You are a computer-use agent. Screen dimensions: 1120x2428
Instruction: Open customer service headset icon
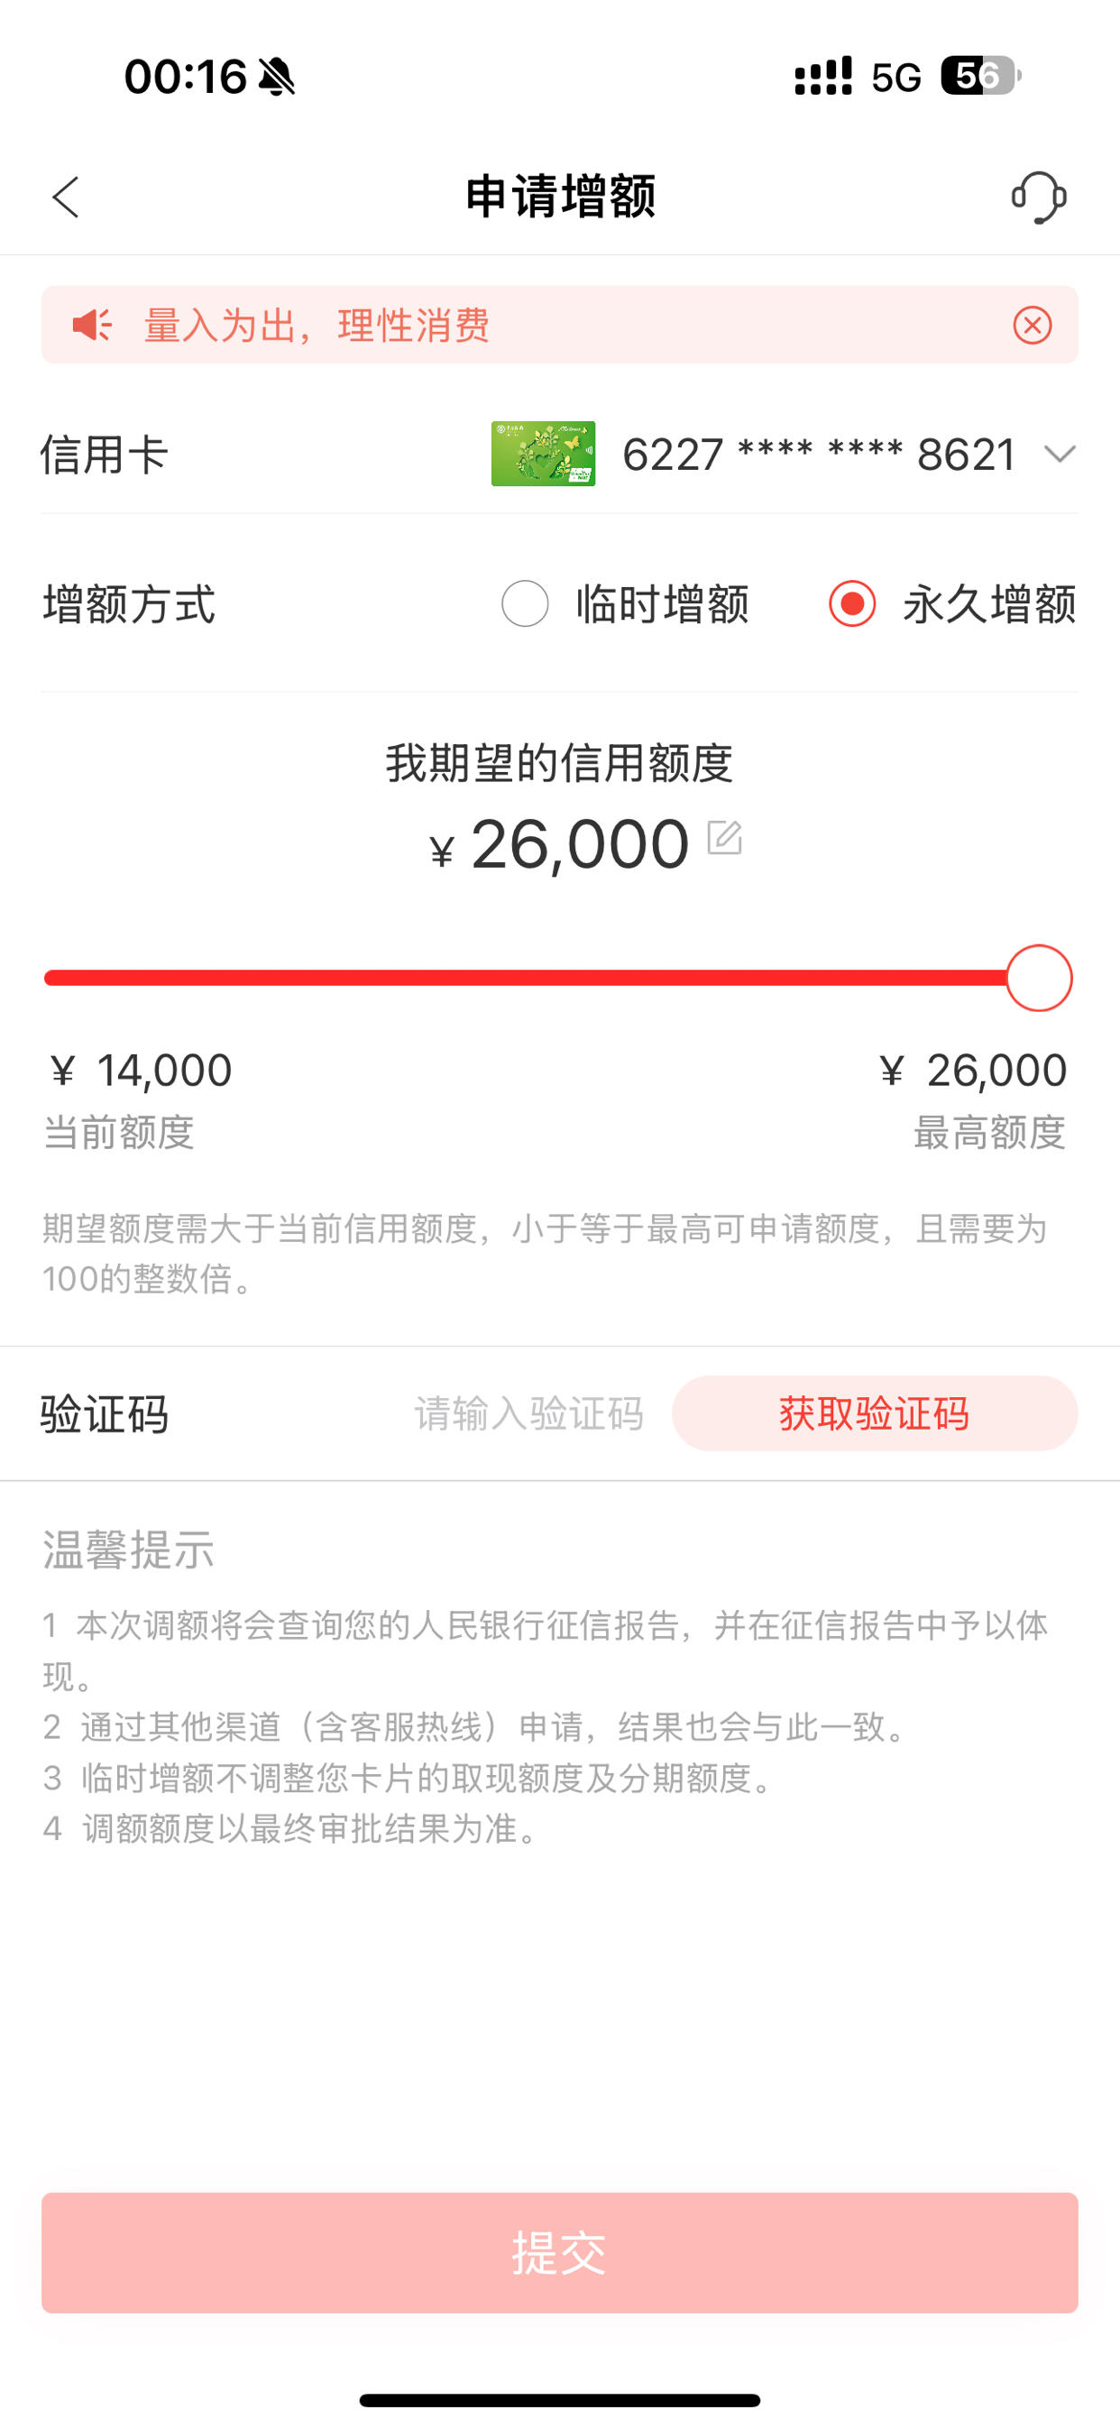pos(1038,197)
